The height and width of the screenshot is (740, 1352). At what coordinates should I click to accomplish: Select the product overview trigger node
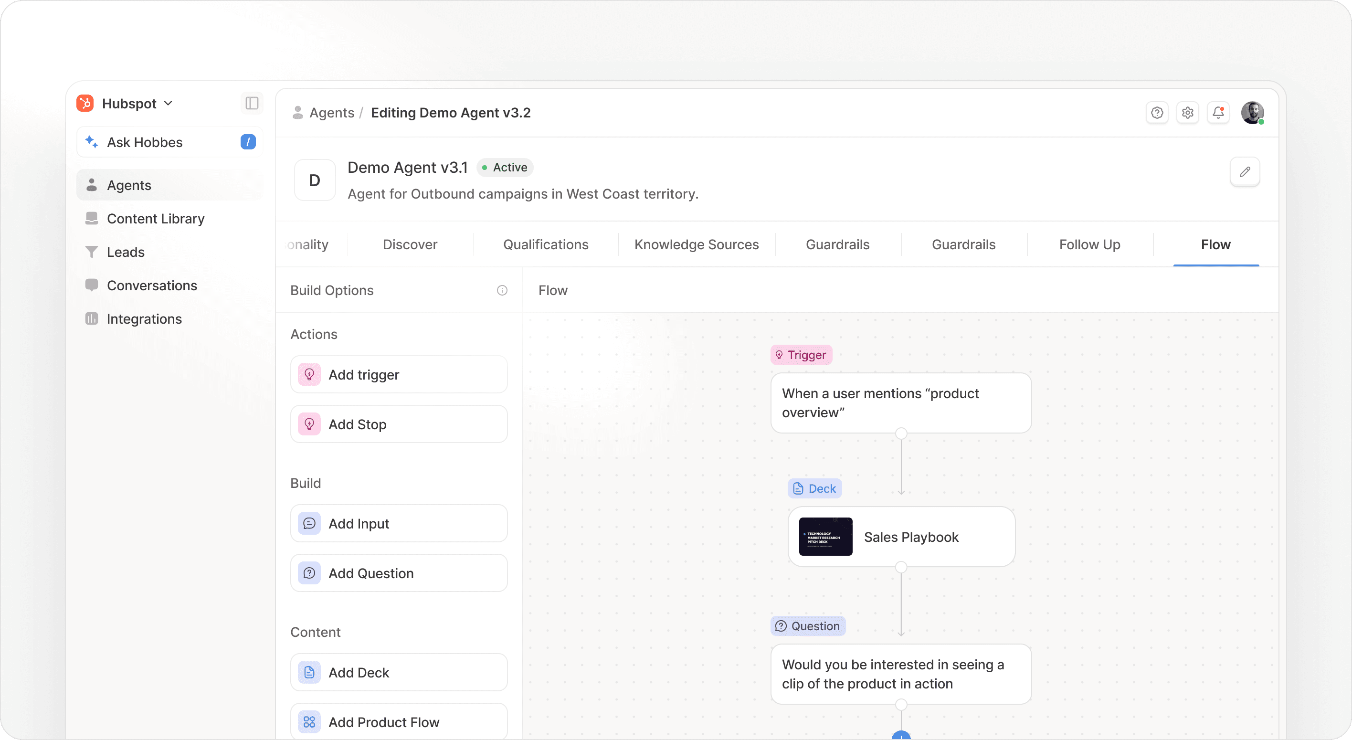901,403
